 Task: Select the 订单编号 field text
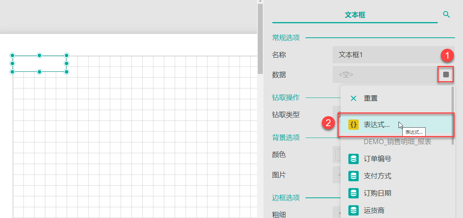(377, 159)
